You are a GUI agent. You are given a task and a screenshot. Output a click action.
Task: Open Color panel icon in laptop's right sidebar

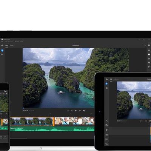(x=149, y=59)
